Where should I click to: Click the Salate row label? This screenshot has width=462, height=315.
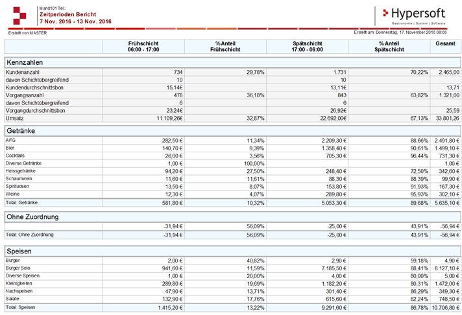pos(12,299)
